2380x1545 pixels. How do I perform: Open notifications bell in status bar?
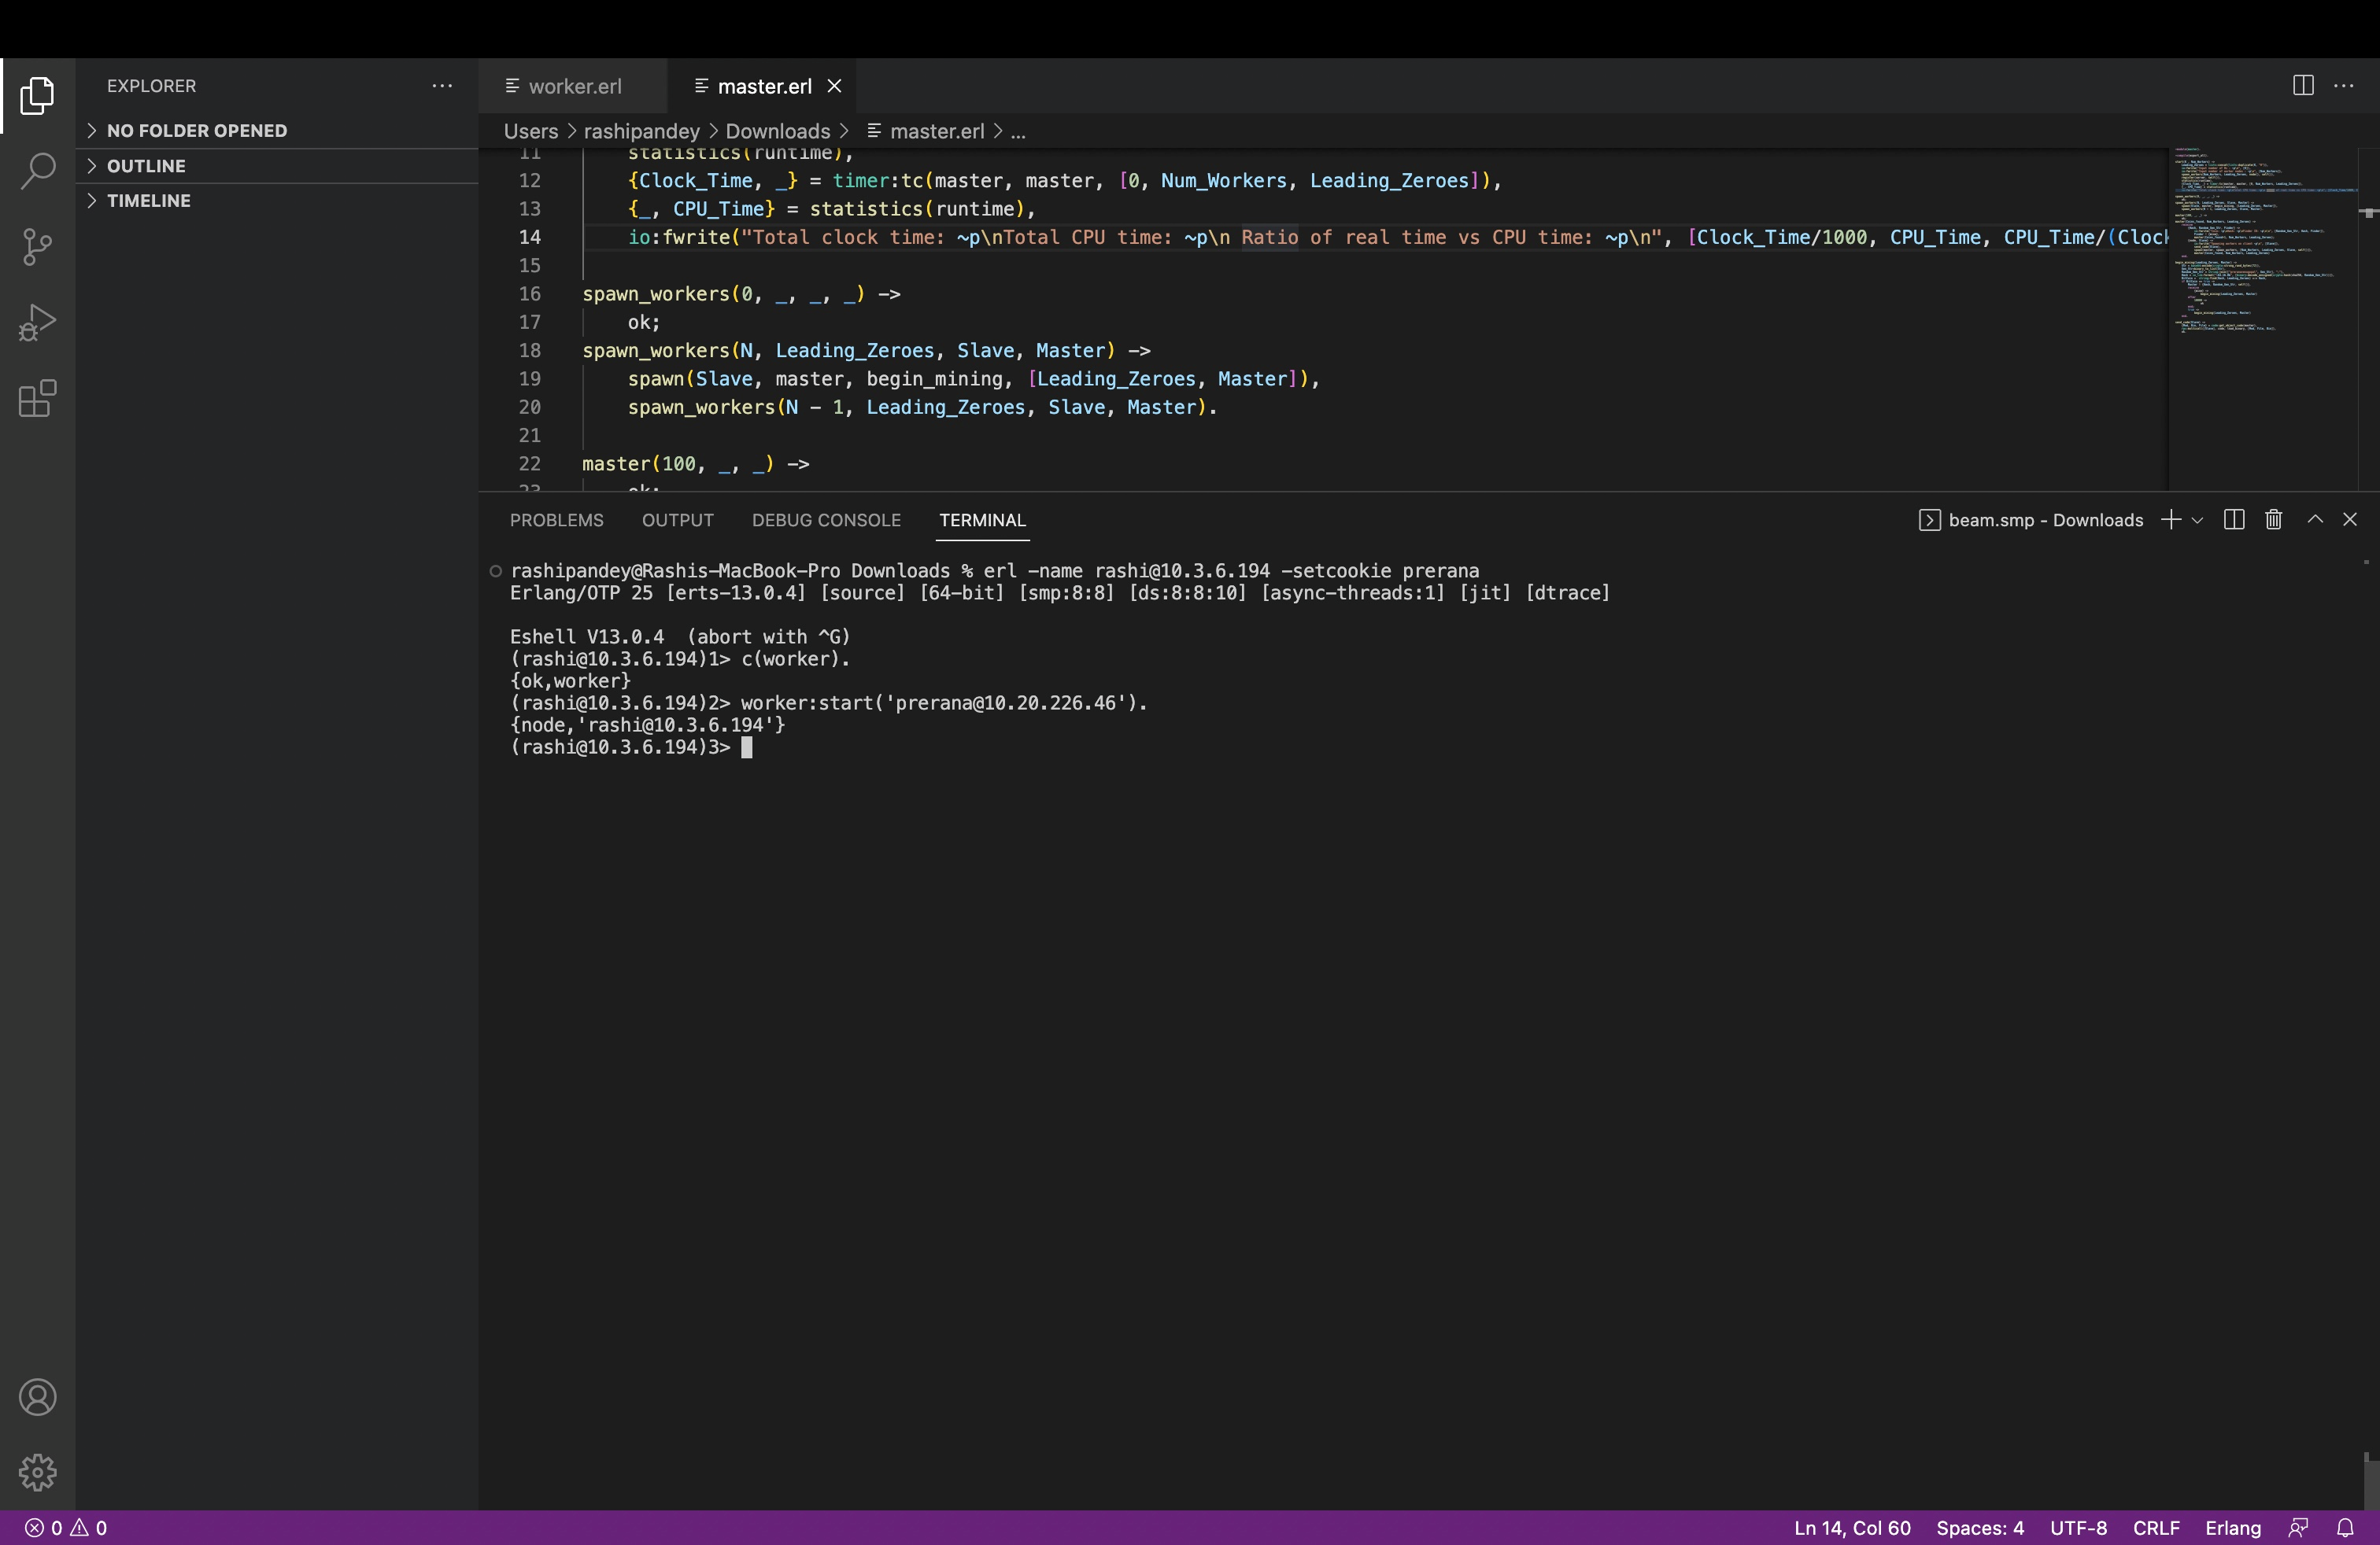(2344, 1527)
